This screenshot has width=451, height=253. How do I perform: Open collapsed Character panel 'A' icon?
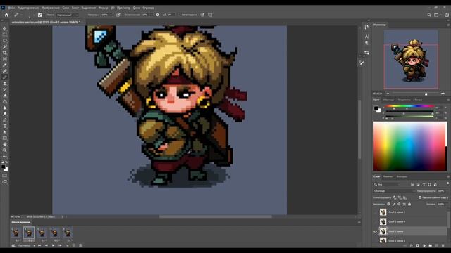point(366,37)
